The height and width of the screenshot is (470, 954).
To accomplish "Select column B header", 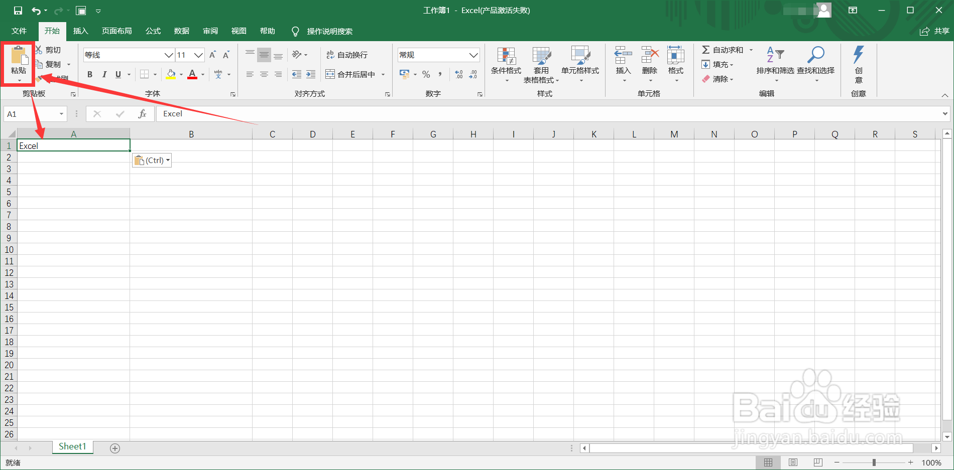I will point(191,134).
